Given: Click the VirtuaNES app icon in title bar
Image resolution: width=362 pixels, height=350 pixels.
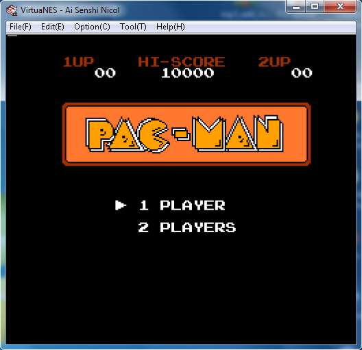Looking at the screenshot, I should click(x=12, y=10).
